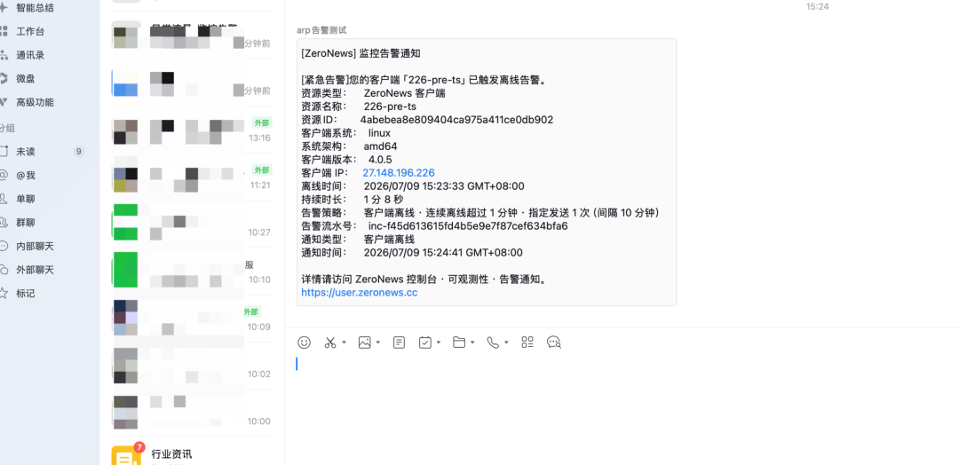
Task: Click the phone call icon
Action: tap(493, 343)
